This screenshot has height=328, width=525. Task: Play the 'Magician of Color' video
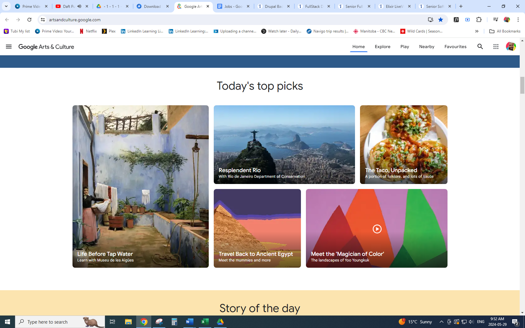coord(377,229)
